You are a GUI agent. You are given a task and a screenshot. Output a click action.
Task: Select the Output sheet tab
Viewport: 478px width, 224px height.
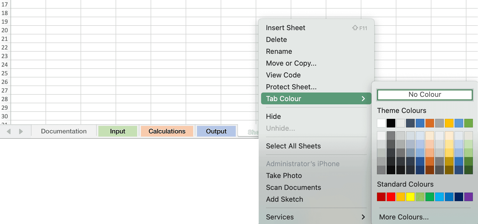pos(216,131)
